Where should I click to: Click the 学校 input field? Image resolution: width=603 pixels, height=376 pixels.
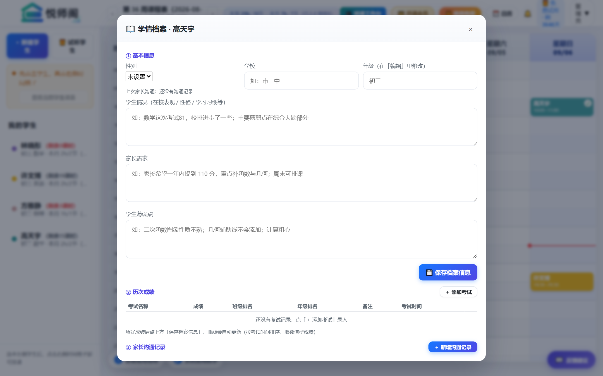[x=301, y=81]
